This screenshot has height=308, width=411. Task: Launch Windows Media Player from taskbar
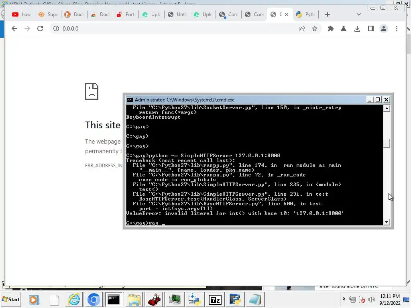point(34,300)
